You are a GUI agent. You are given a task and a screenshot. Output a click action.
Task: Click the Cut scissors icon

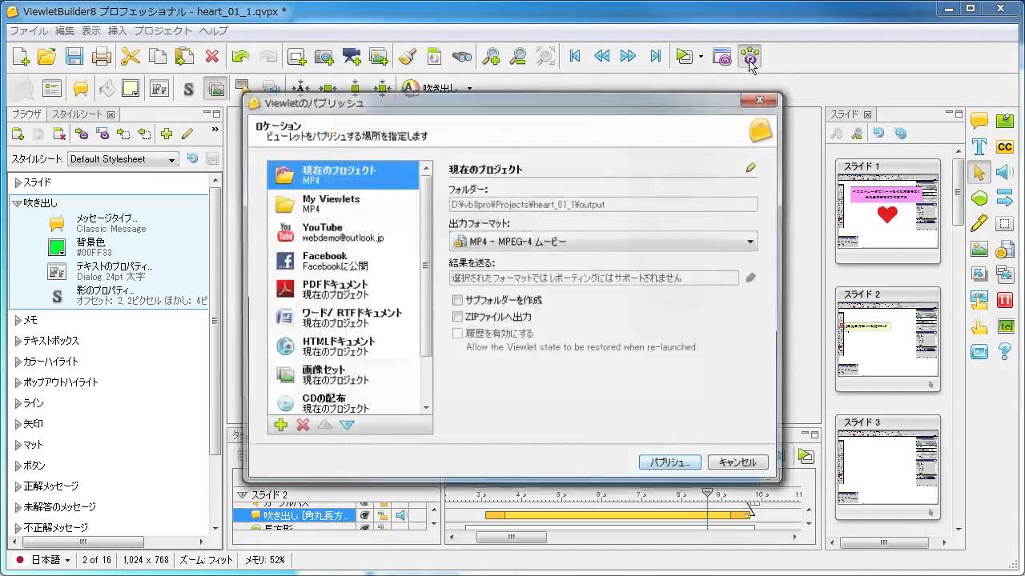click(130, 57)
